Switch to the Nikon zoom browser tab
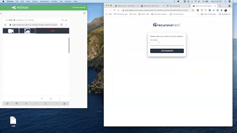This screenshot has height=133, width=237. pyautogui.click(x=126, y=6)
